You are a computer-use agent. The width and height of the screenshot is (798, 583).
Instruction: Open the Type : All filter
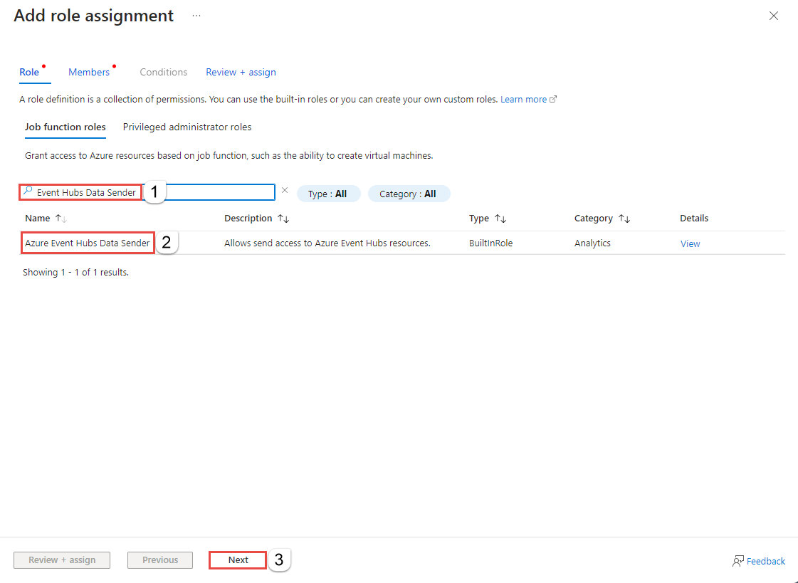328,194
